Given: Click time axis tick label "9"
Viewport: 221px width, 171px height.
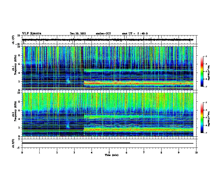Looking at the screenshot, I should 179,153.
